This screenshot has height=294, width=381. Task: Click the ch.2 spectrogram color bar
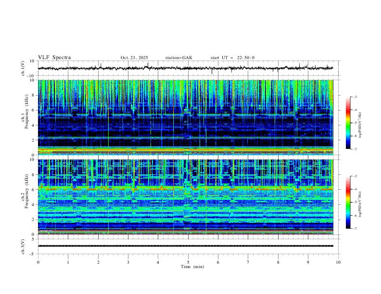click(348, 202)
